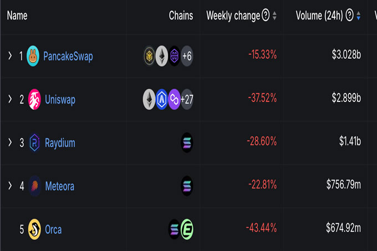
Task: Open the PancakeSwap protocol link
Action: [68, 57]
